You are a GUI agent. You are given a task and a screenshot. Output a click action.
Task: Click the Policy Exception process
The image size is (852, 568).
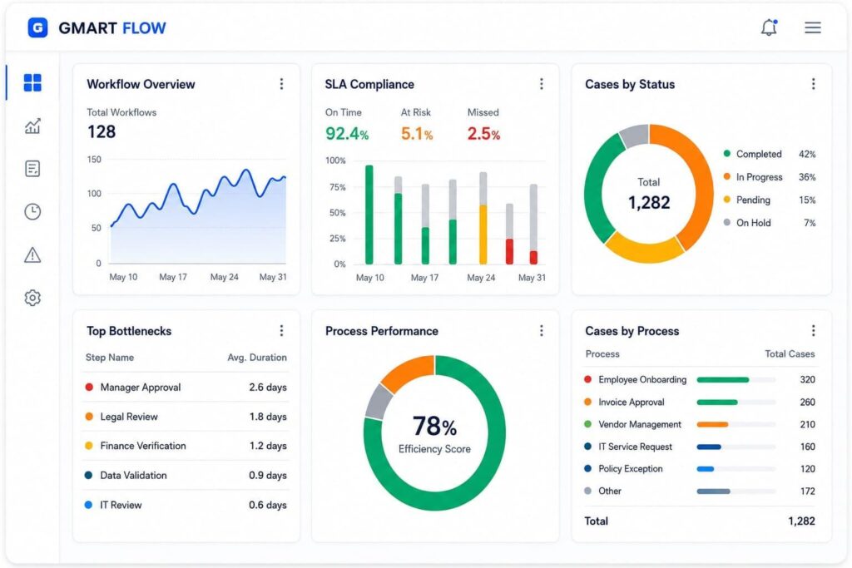tap(631, 469)
